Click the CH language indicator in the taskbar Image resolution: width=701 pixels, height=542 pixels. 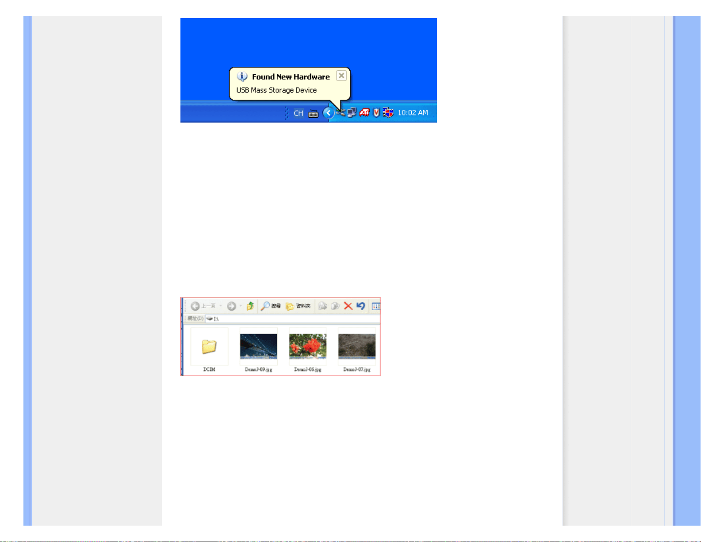[x=299, y=113]
